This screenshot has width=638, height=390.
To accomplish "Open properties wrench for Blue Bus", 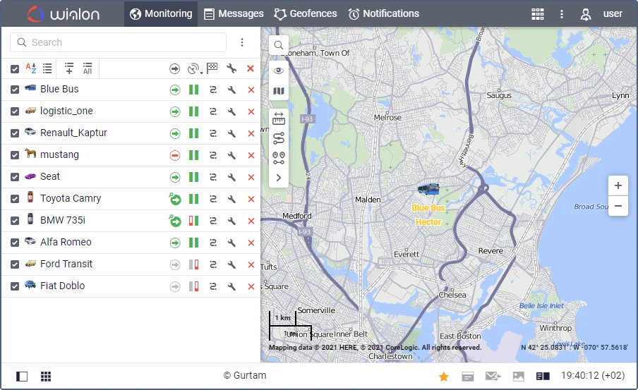I will coord(231,90).
